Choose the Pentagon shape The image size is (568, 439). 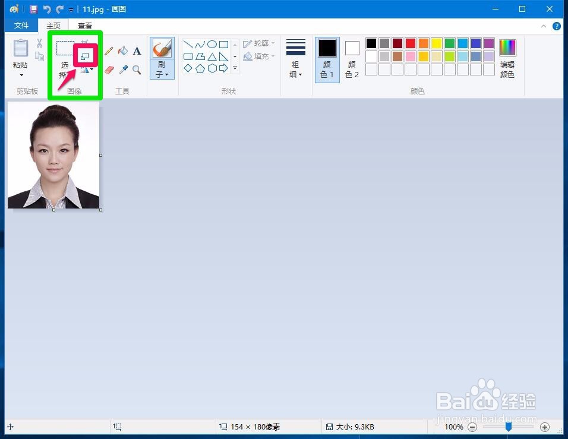tap(200, 68)
